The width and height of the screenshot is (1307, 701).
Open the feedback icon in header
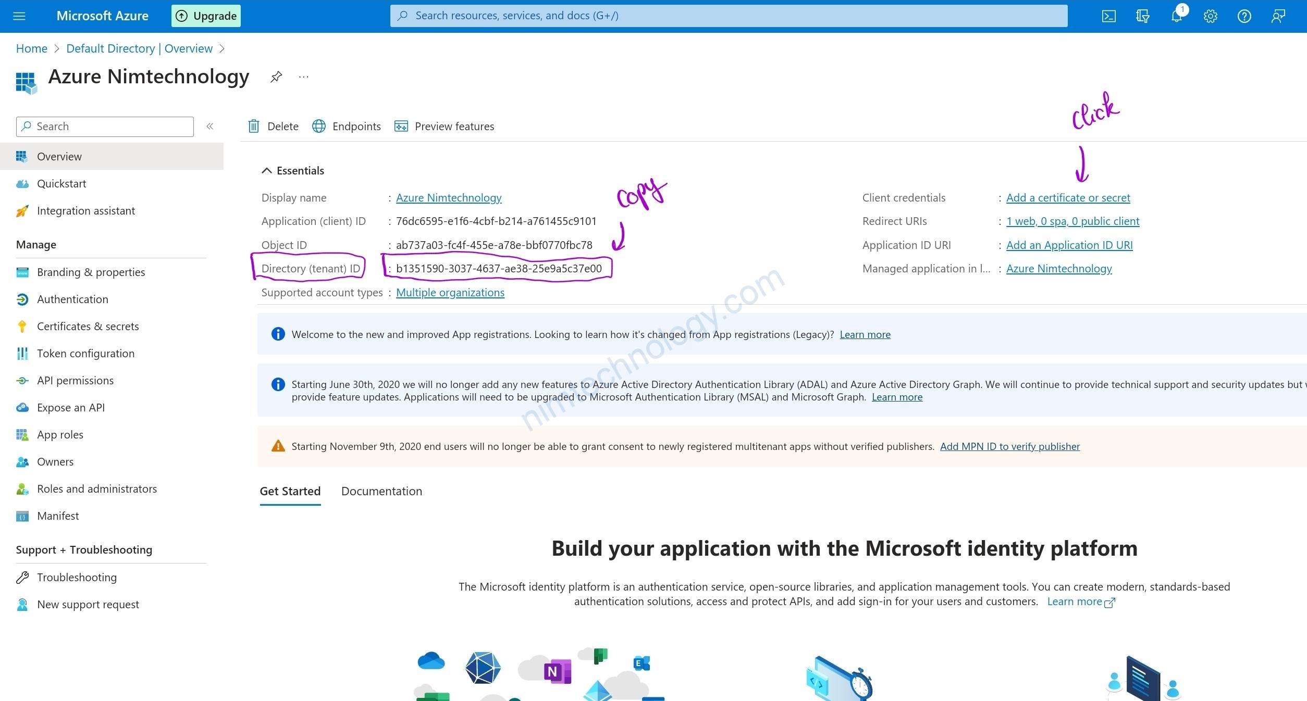coord(1278,16)
